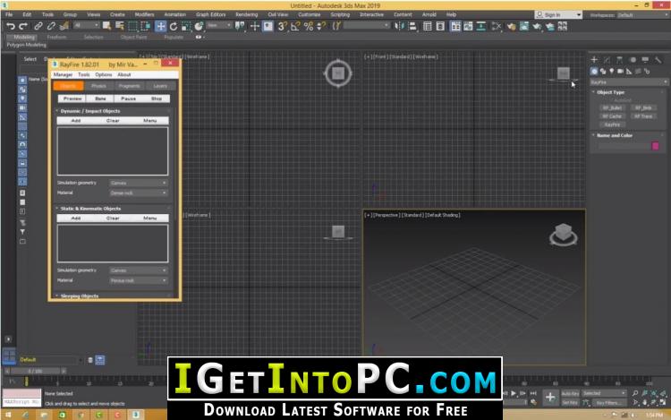Open Dynamic objects Material dropdown

(138, 193)
